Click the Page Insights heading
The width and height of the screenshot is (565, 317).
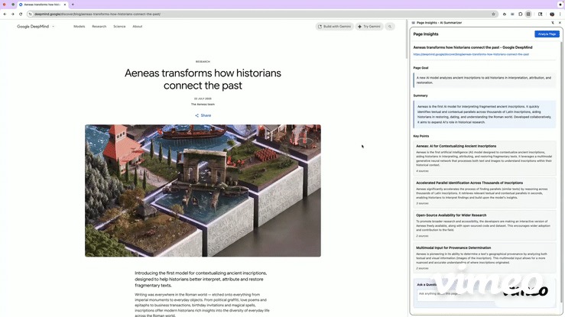point(426,34)
